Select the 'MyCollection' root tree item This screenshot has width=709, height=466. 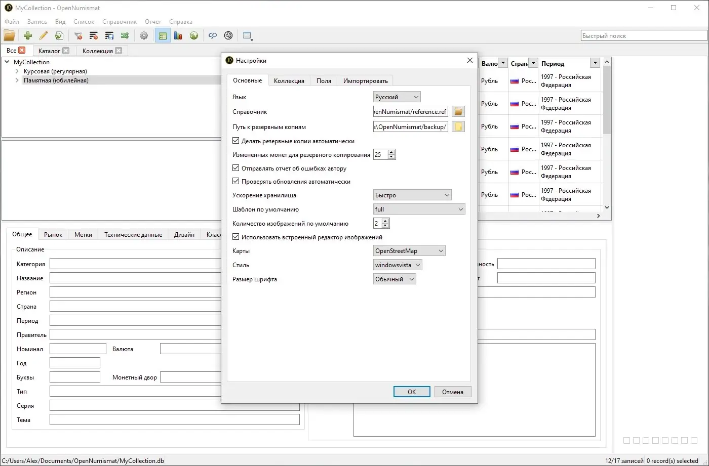click(31, 62)
